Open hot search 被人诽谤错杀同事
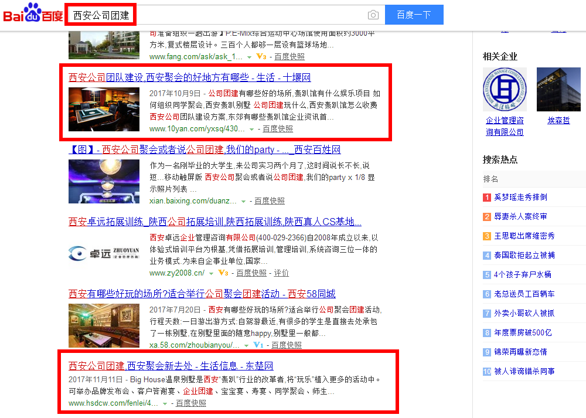586x418 pixels. coord(524,371)
